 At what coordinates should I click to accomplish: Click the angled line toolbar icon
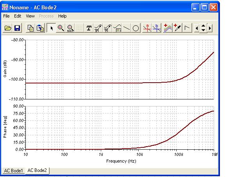point(187,28)
